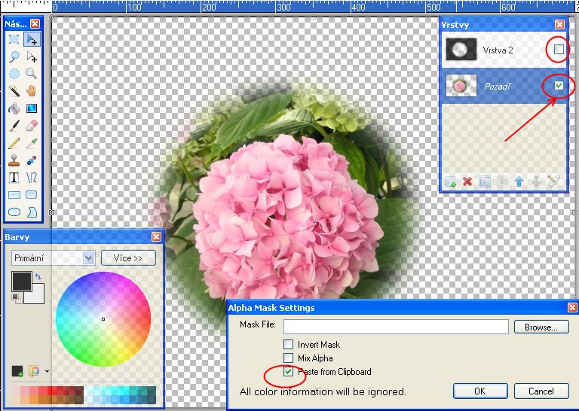Expand colors panel with Více button
Image resolution: width=579 pixels, height=411 pixels.
(x=128, y=258)
